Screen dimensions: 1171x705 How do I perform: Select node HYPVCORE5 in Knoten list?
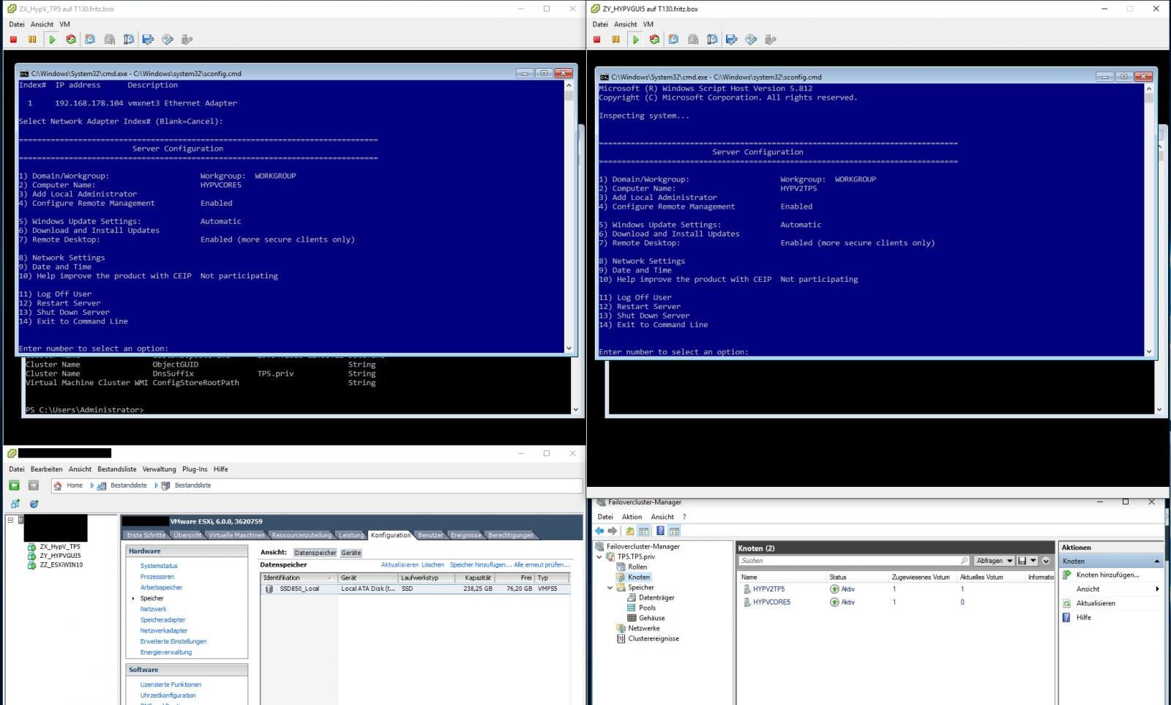click(x=771, y=603)
